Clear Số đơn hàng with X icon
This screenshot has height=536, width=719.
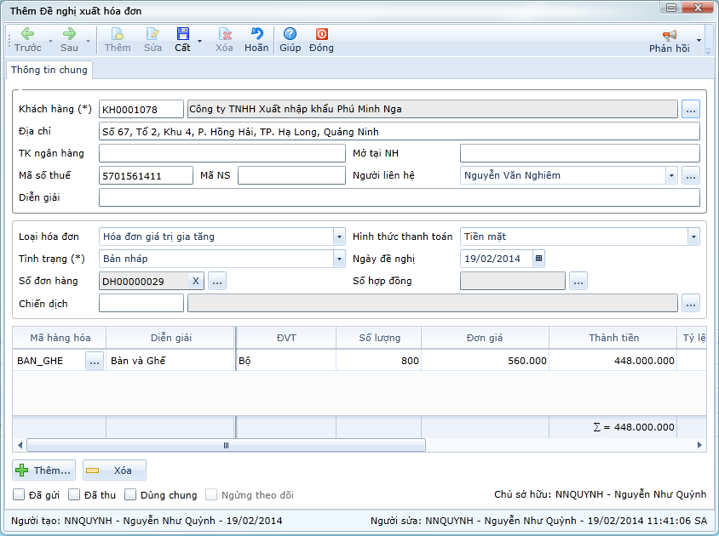click(x=195, y=281)
